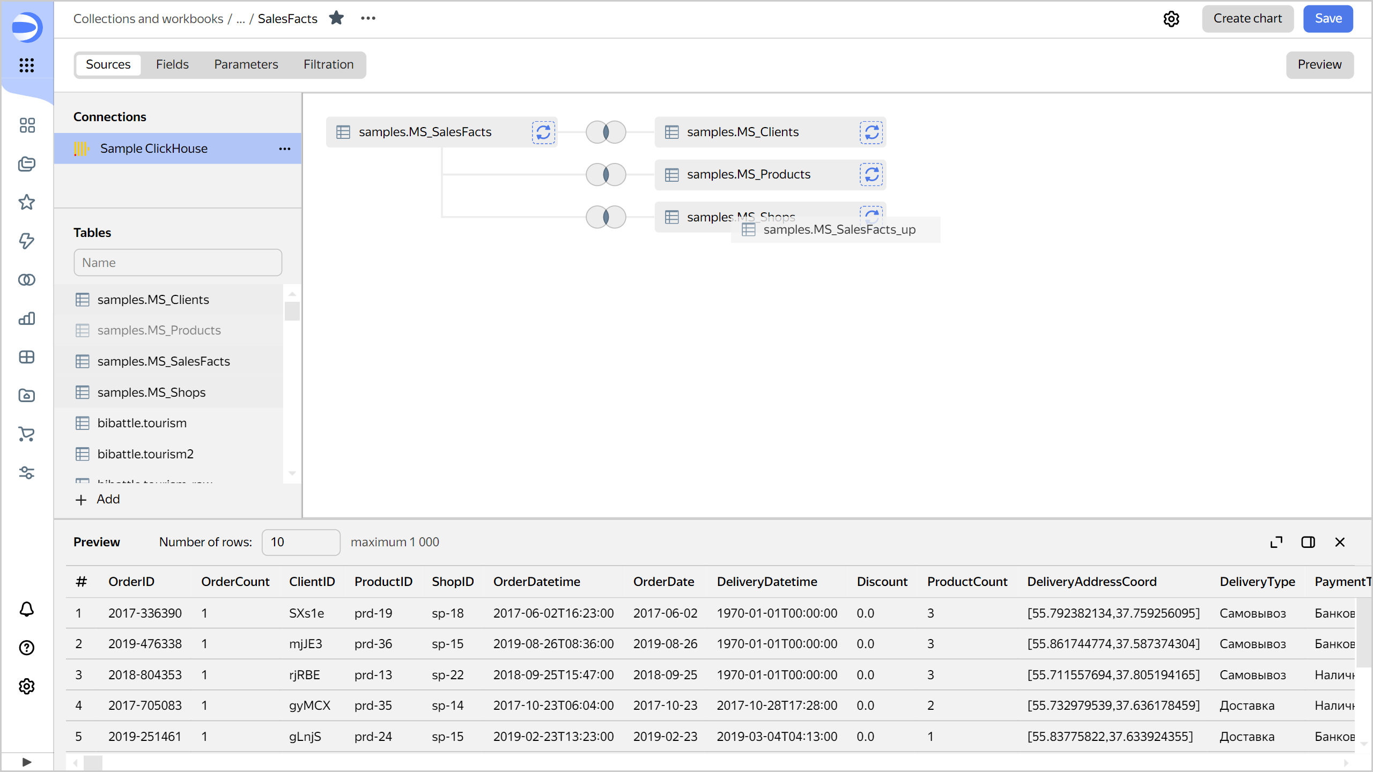
Task: Click the Create chart button
Action: 1249,19
